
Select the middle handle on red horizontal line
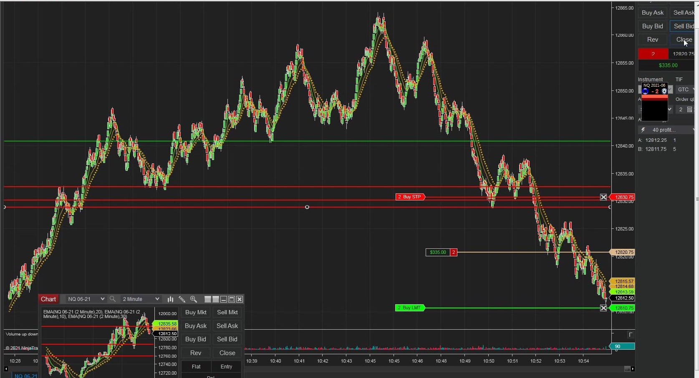307,207
